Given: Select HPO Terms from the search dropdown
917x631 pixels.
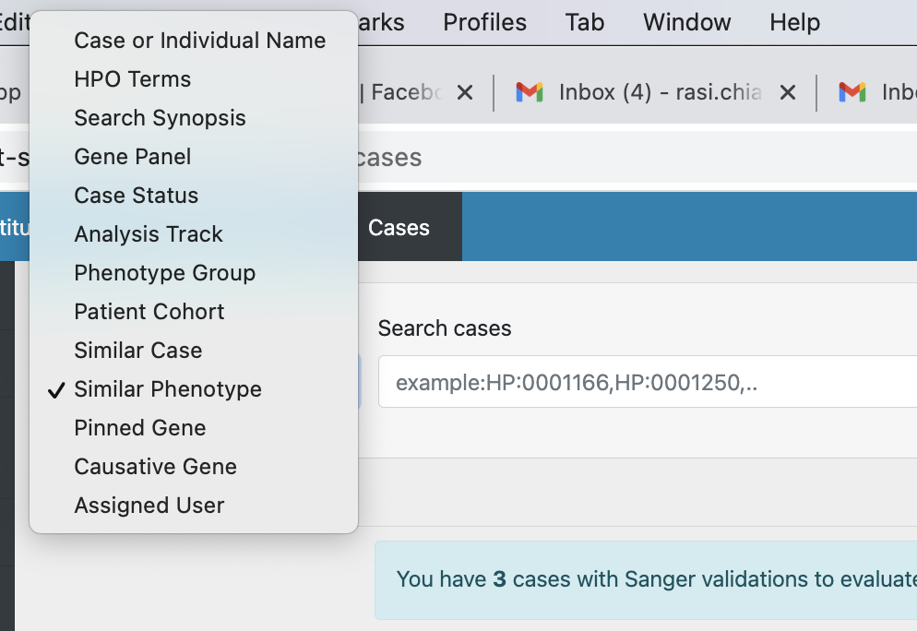Looking at the screenshot, I should (132, 78).
